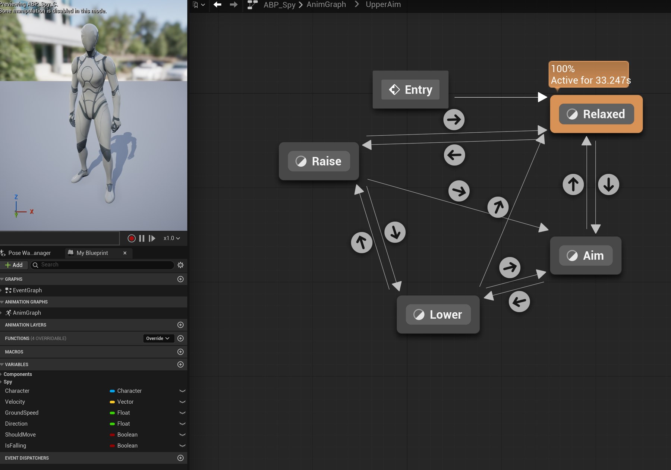Click the Aim to Lower transition icon
671x470 pixels.
click(x=519, y=302)
